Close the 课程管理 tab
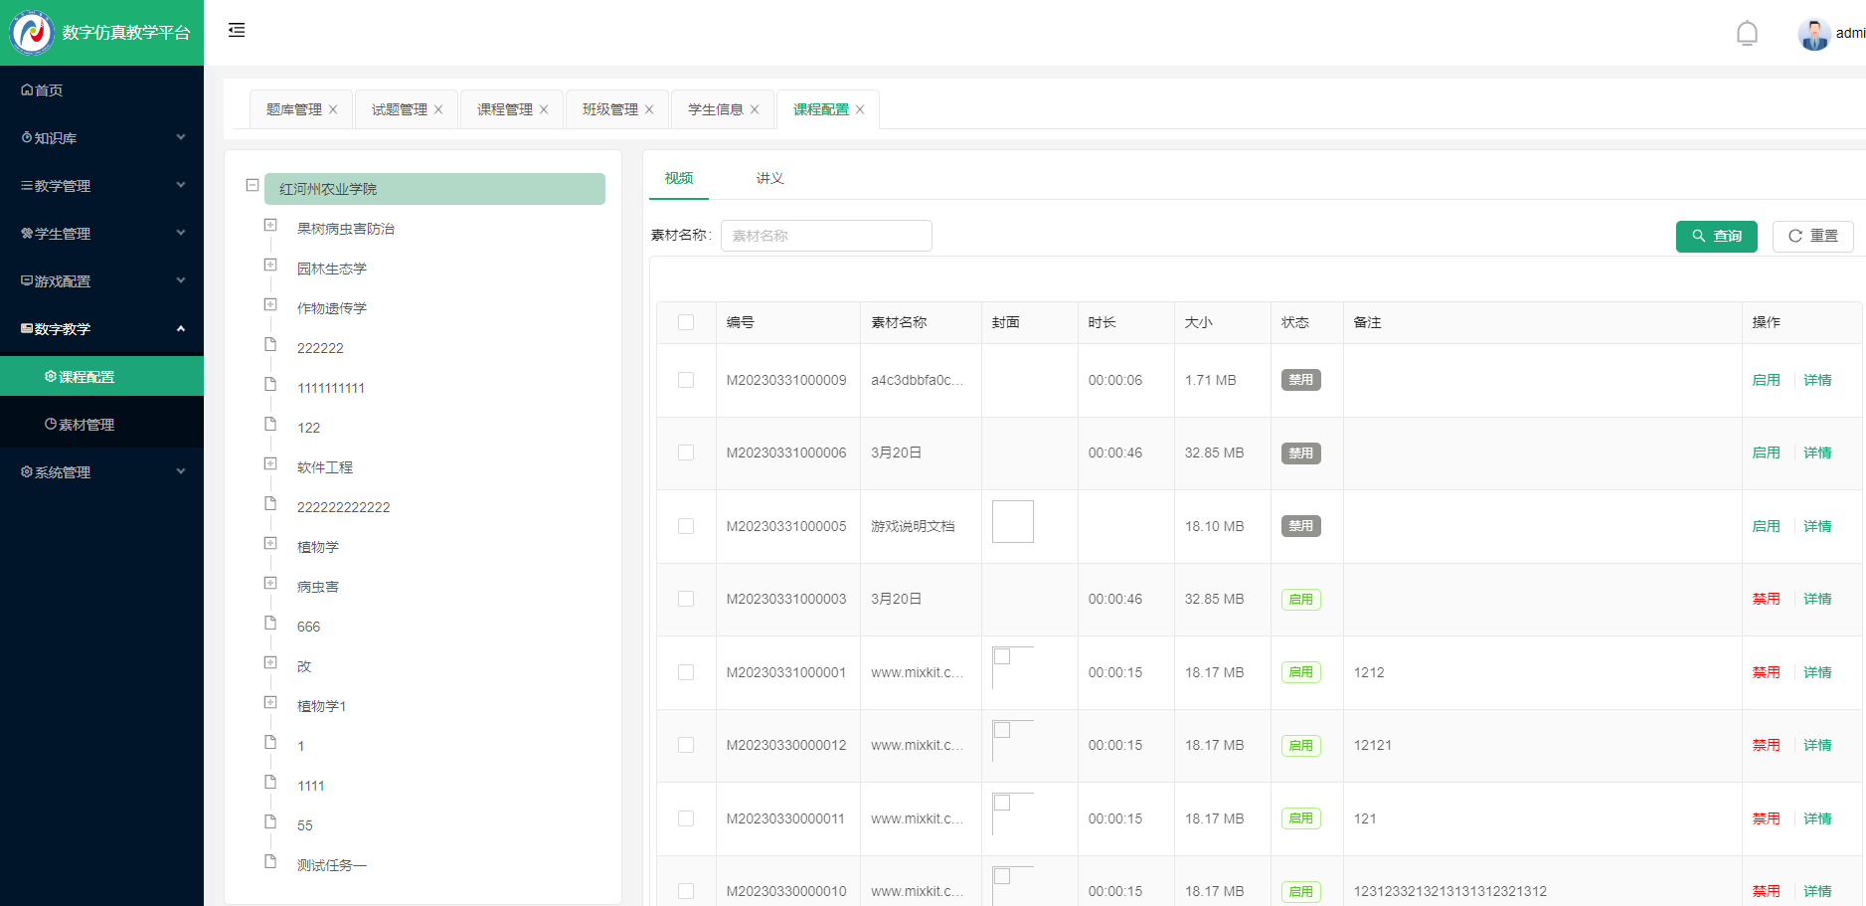1866x906 pixels. pos(544,109)
